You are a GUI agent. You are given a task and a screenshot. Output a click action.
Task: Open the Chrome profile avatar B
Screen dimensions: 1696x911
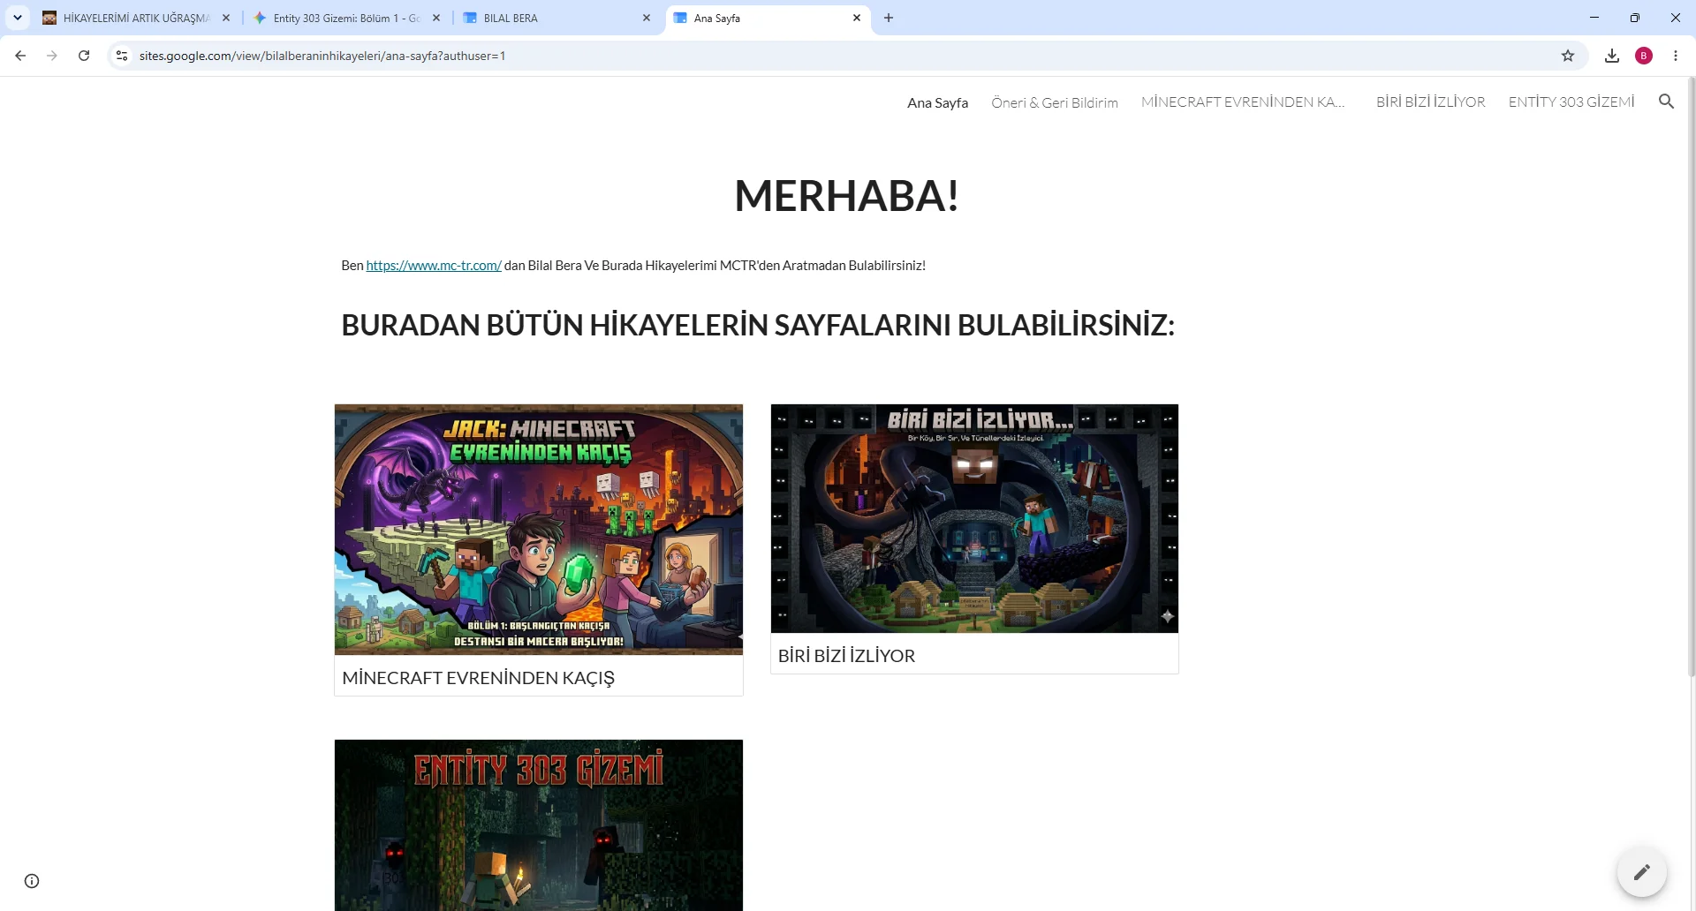tap(1644, 56)
